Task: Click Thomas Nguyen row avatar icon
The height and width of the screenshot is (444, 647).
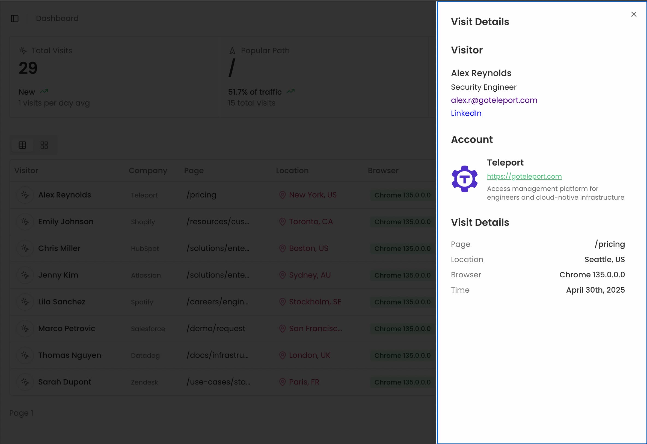Action: (25, 355)
